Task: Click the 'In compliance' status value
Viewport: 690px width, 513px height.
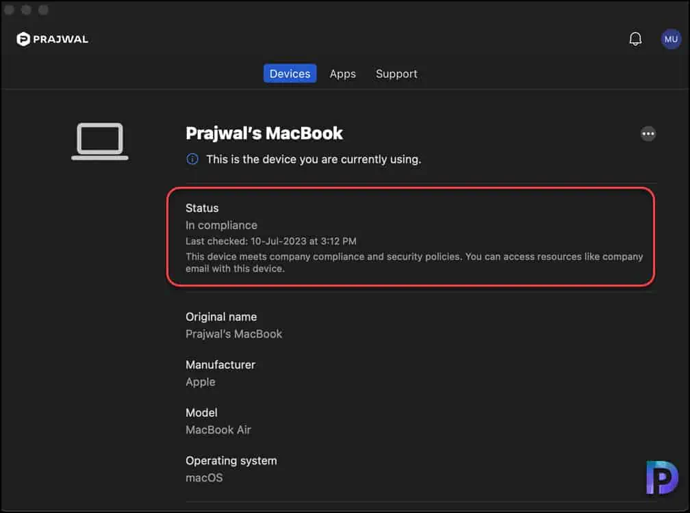Action: [x=221, y=225]
